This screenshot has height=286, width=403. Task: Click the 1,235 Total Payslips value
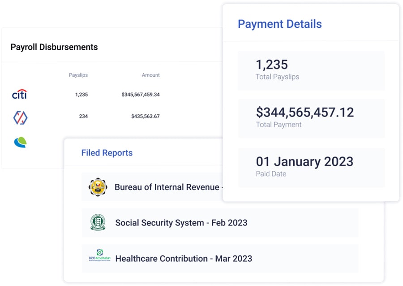point(272,64)
